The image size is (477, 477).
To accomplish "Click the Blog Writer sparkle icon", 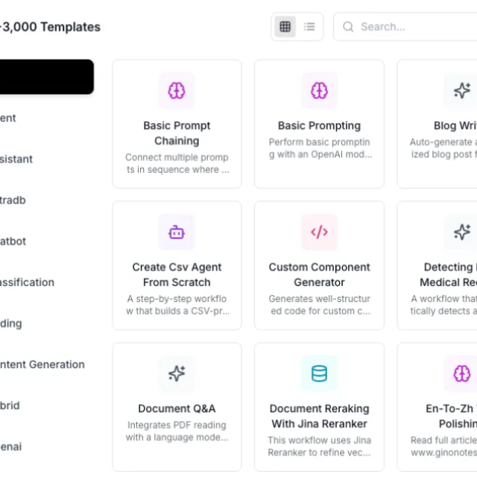I will 461,91.
